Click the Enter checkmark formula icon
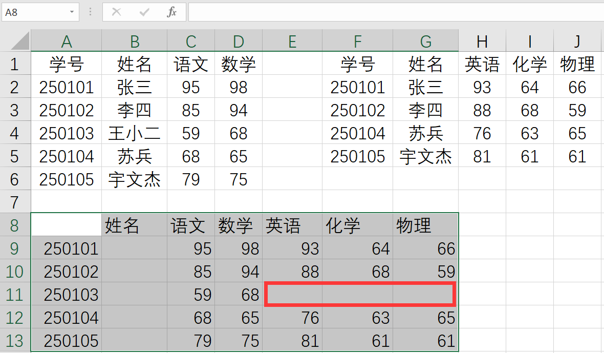This screenshot has height=353, width=604. click(x=144, y=12)
